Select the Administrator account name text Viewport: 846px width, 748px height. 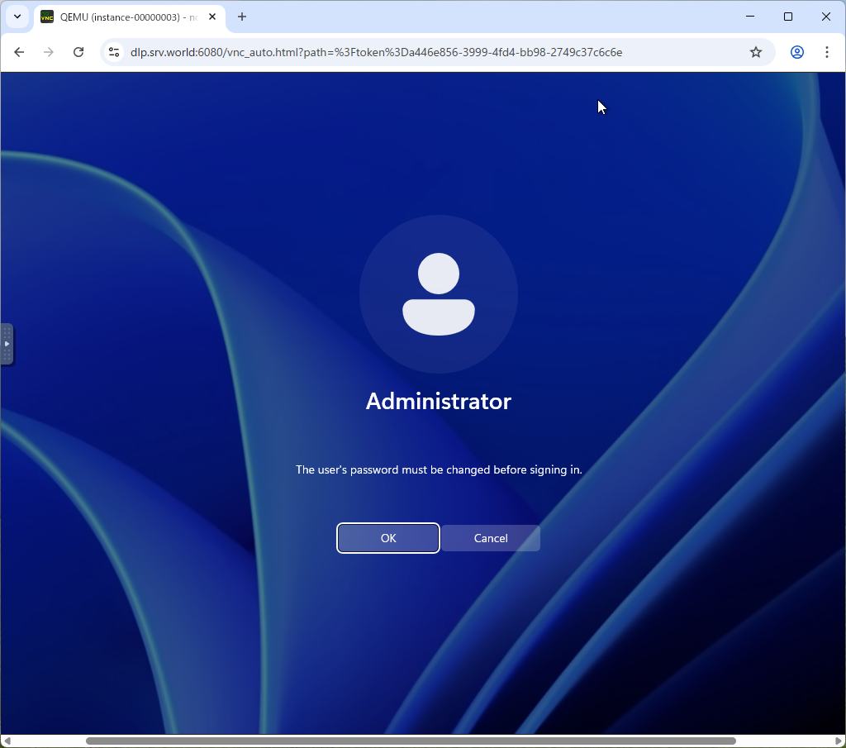pos(438,402)
